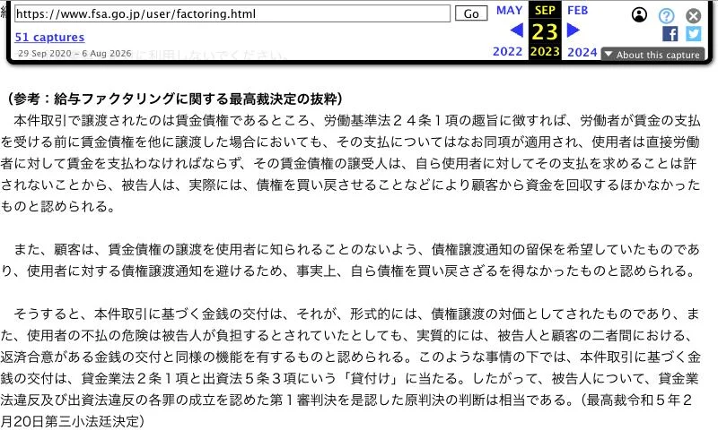
Task: Click the line starting されないことから、被告人は
Action: click(x=350, y=185)
